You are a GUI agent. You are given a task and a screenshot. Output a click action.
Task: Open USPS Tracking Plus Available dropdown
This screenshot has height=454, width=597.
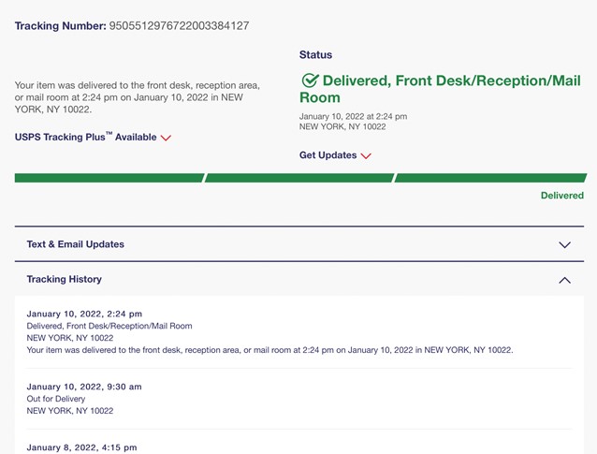click(85, 137)
